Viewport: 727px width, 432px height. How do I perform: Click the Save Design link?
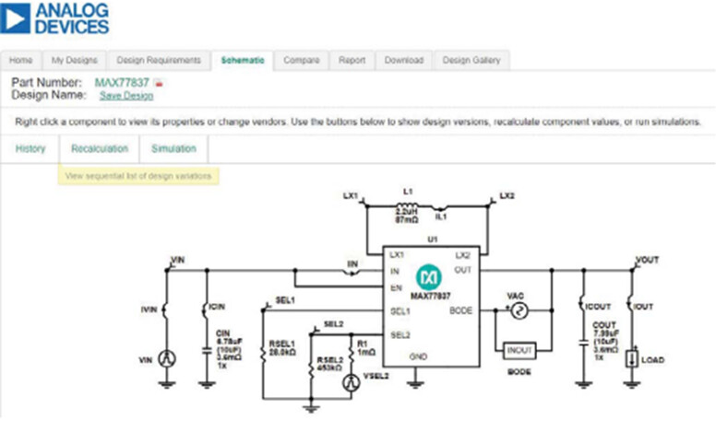pos(126,96)
